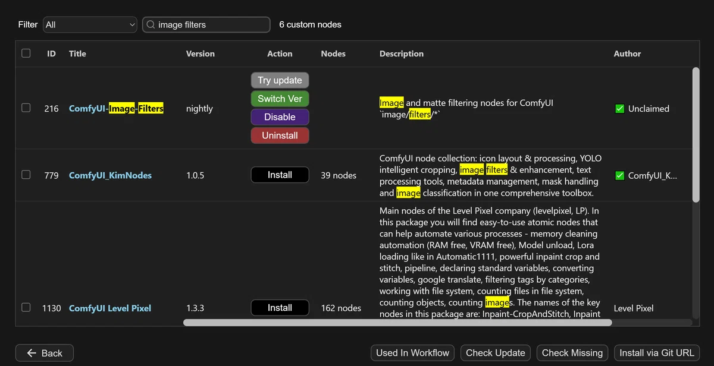Image resolution: width=714 pixels, height=366 pixels.
Task: Toggle the select-all header checkbox
Action: 26,53
